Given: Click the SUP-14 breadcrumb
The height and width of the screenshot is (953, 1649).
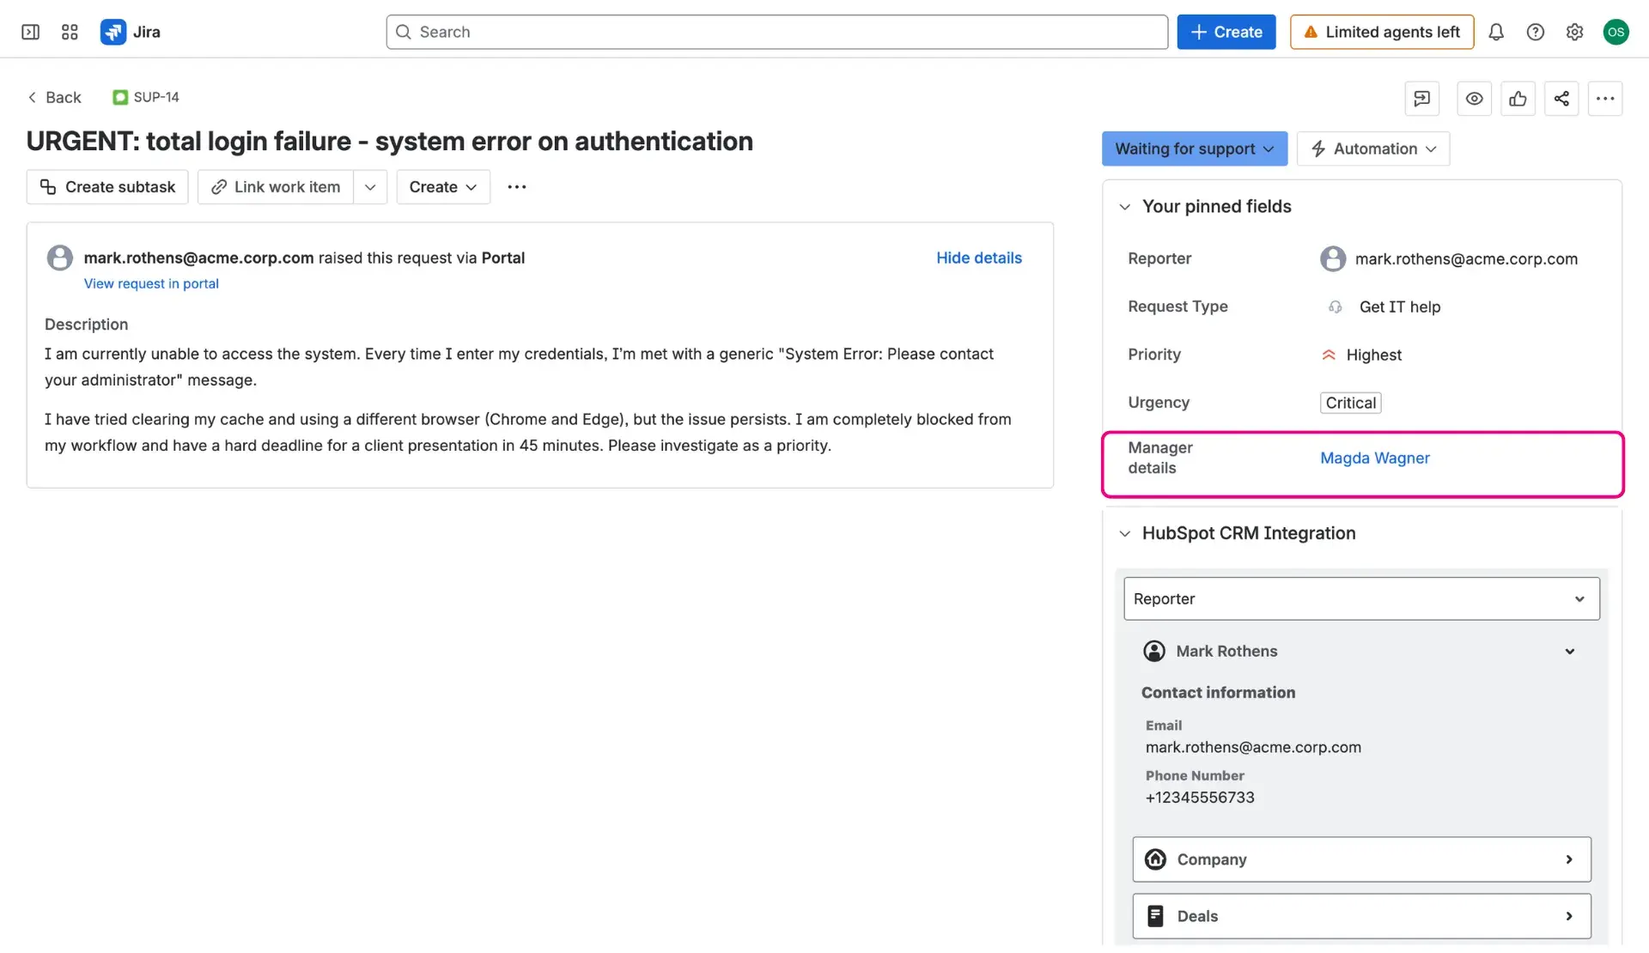Looking at the screenshot, I should tap(155, 97).
